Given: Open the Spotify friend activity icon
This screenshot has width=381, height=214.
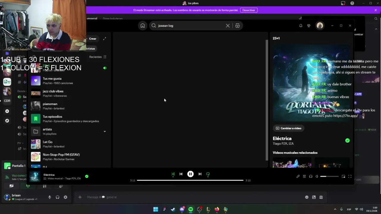Looking at the screenshot, I should pos(309,26).
